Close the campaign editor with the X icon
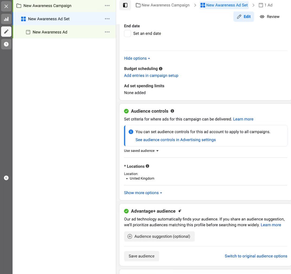 (x=6, y=6)
